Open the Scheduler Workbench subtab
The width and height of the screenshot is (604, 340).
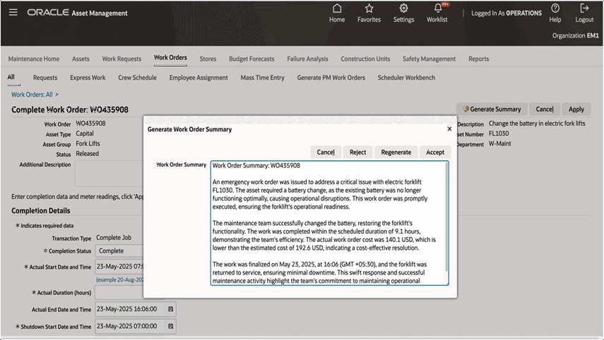[406, 78]
